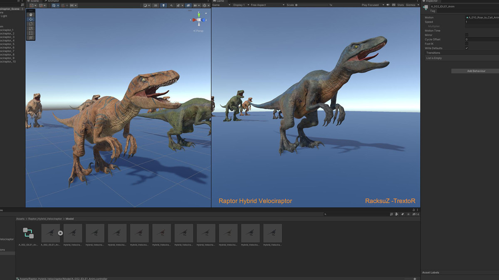The height and width of the screenshot is (280, 499).
Task: Select the A_002_IDLE1 animation asset thumbnail
Action: tap(50, 233)
